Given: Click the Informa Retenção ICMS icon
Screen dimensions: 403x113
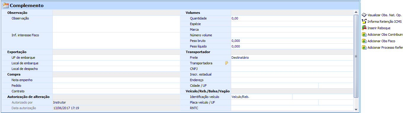Looking at the screenshot, I should click(364, 22).
